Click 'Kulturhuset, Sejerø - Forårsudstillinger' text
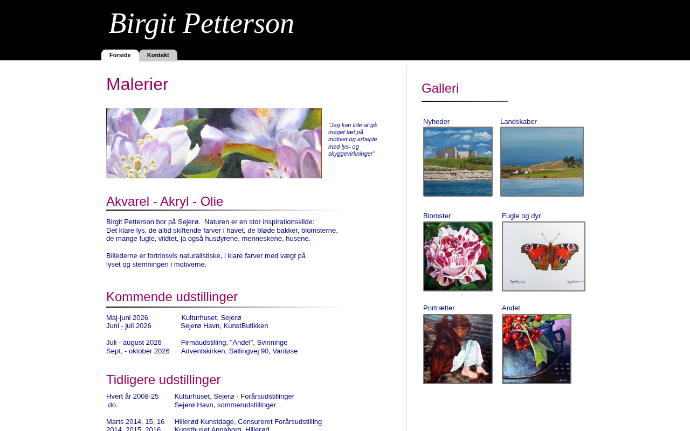The width and height of the screenshot is (690, 431). point(234,397)
